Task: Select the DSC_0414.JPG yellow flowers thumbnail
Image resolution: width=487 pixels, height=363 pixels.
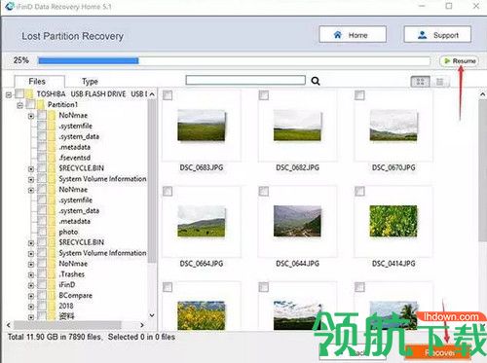Action: click(393, 221)
